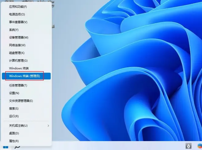
Task: Show 桌面(D) via the menu
Action: click(26, 133)
